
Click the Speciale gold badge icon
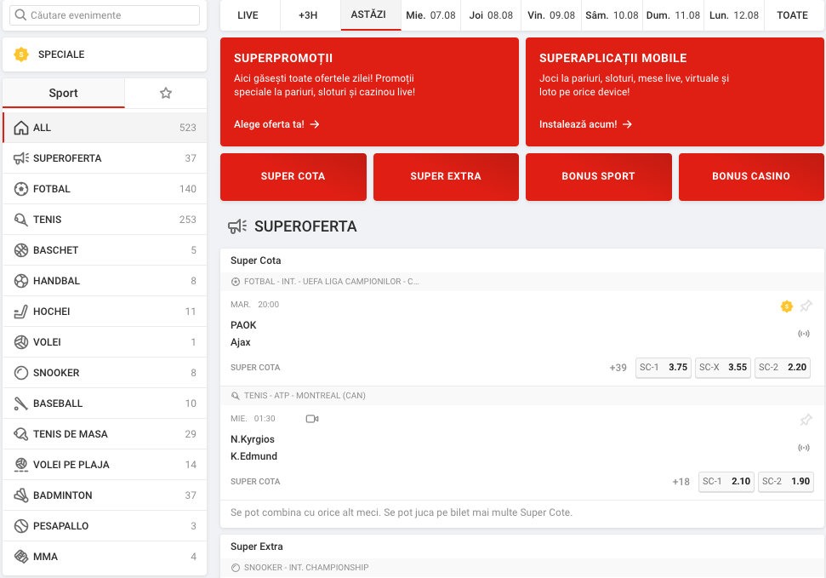tap(21, 54)
